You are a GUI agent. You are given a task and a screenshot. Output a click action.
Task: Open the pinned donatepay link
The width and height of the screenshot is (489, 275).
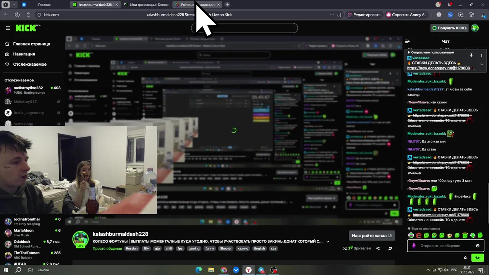click(438, 68)
